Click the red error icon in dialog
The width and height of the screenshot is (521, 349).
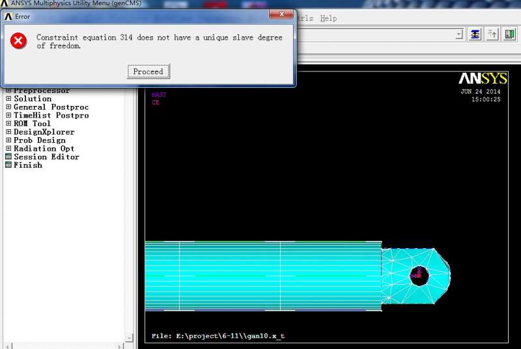point(18,41)
